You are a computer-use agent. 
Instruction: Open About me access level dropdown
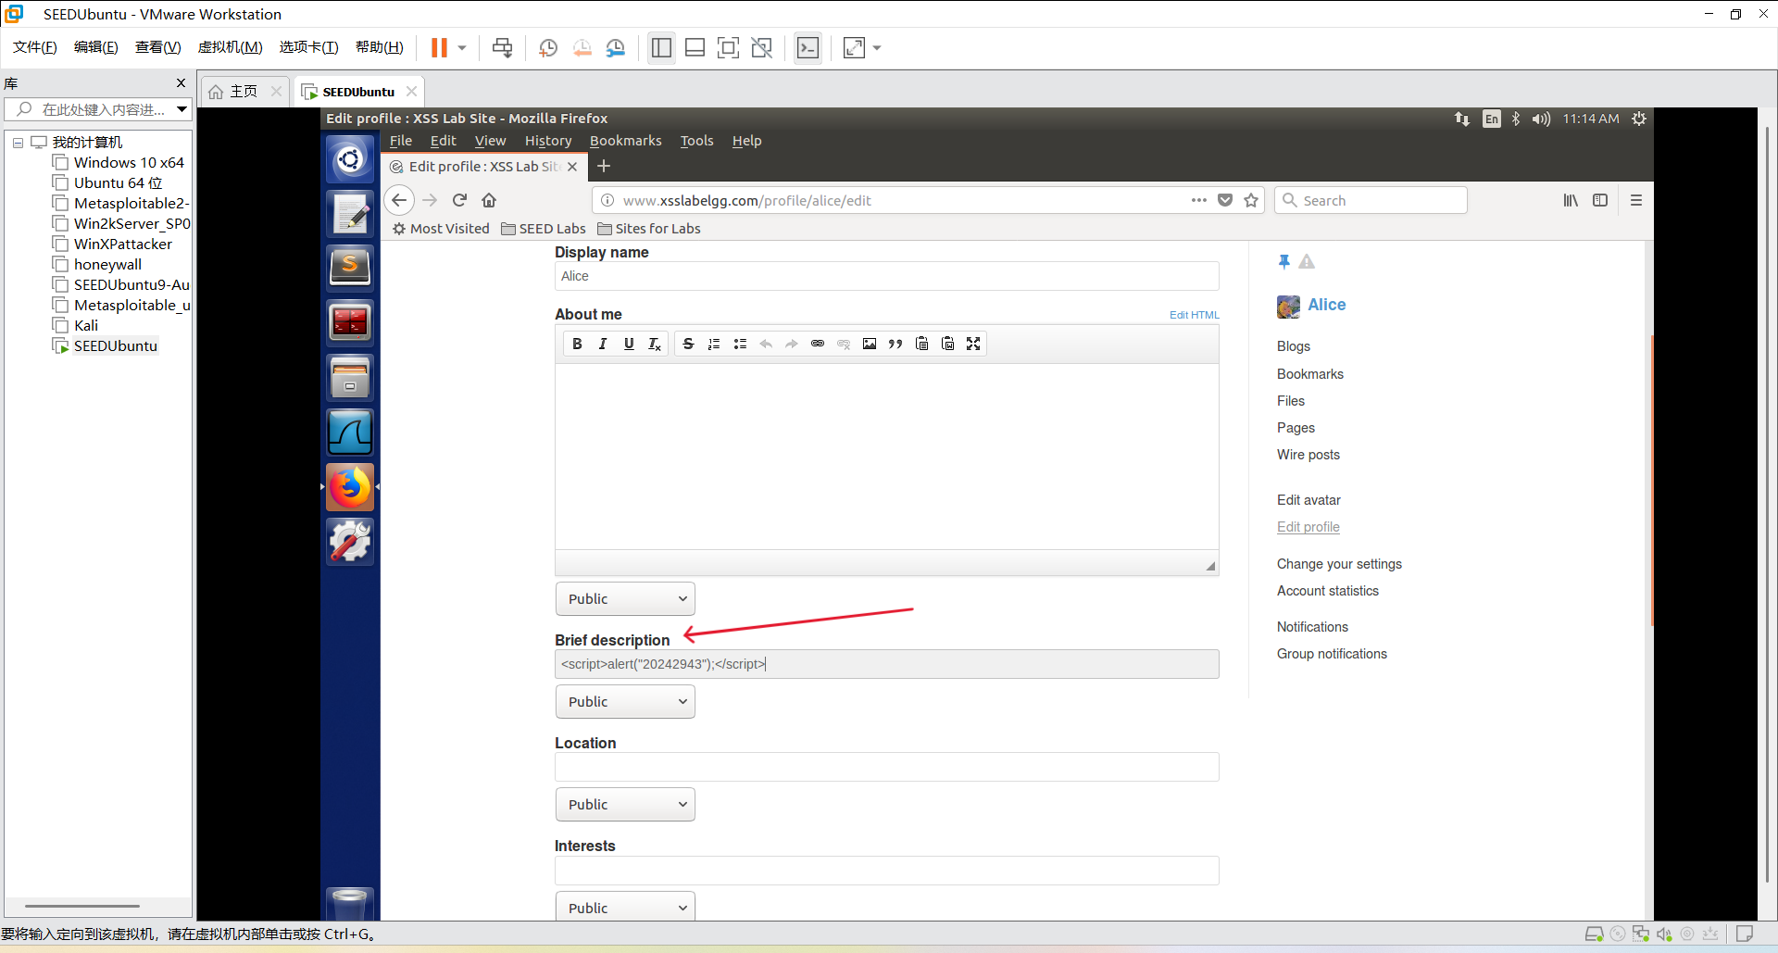(625, 599)
